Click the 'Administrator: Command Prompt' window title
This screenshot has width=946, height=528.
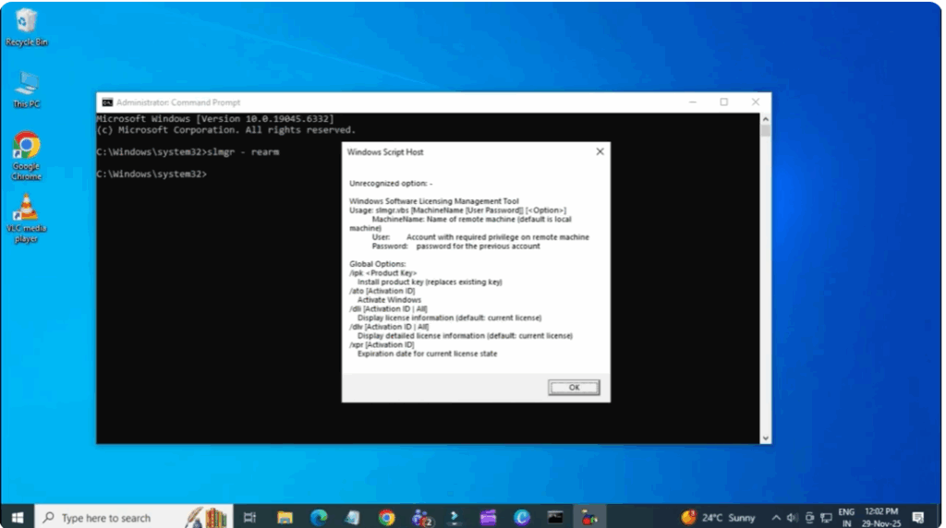[x=178, y=102]
